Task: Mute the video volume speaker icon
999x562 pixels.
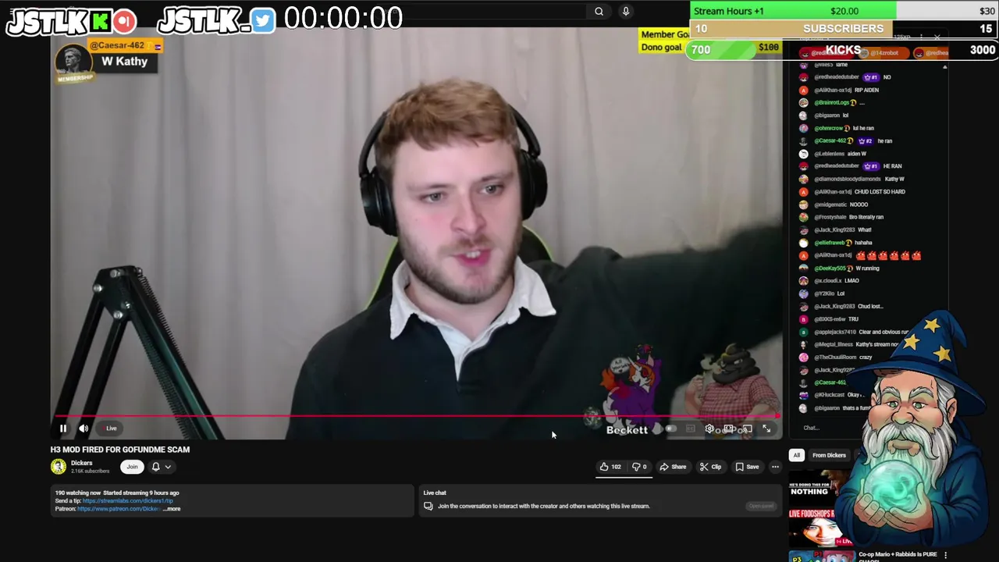Action: click(84, 429)
